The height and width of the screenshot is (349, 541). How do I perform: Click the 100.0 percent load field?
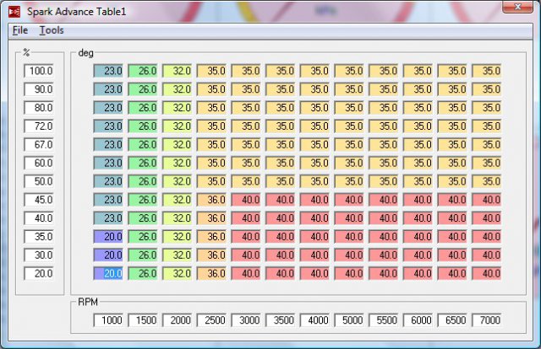pyautogui.click(x=39, y=71)
